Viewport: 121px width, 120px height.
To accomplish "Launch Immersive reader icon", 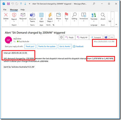I will [x=84, y=15].
